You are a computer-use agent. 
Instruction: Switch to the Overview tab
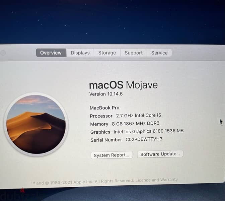(51, 53)
